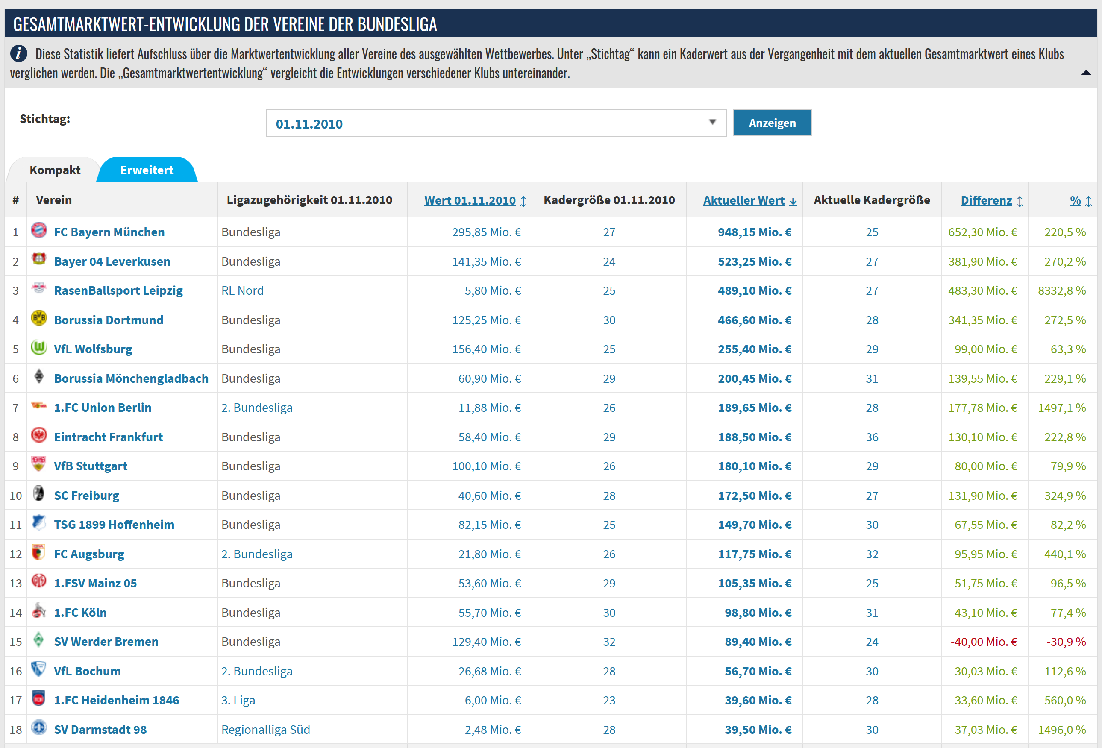
Task: Open the Eintracht Frankfurt club link
Action: tap(109, 437)
